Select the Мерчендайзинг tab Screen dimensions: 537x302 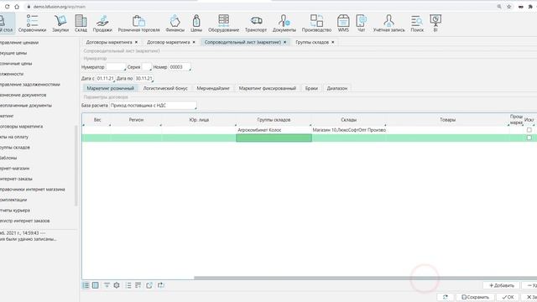pyautogui.click(x=212, y=88)
